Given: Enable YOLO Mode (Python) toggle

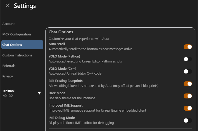Looking at the screenshot, I should coord(188,59).
